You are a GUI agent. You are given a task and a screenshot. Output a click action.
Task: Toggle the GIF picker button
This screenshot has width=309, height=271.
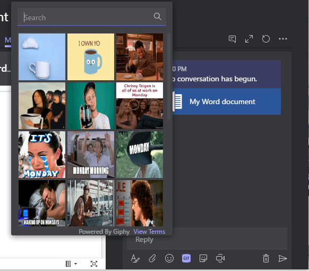(186, 258)
